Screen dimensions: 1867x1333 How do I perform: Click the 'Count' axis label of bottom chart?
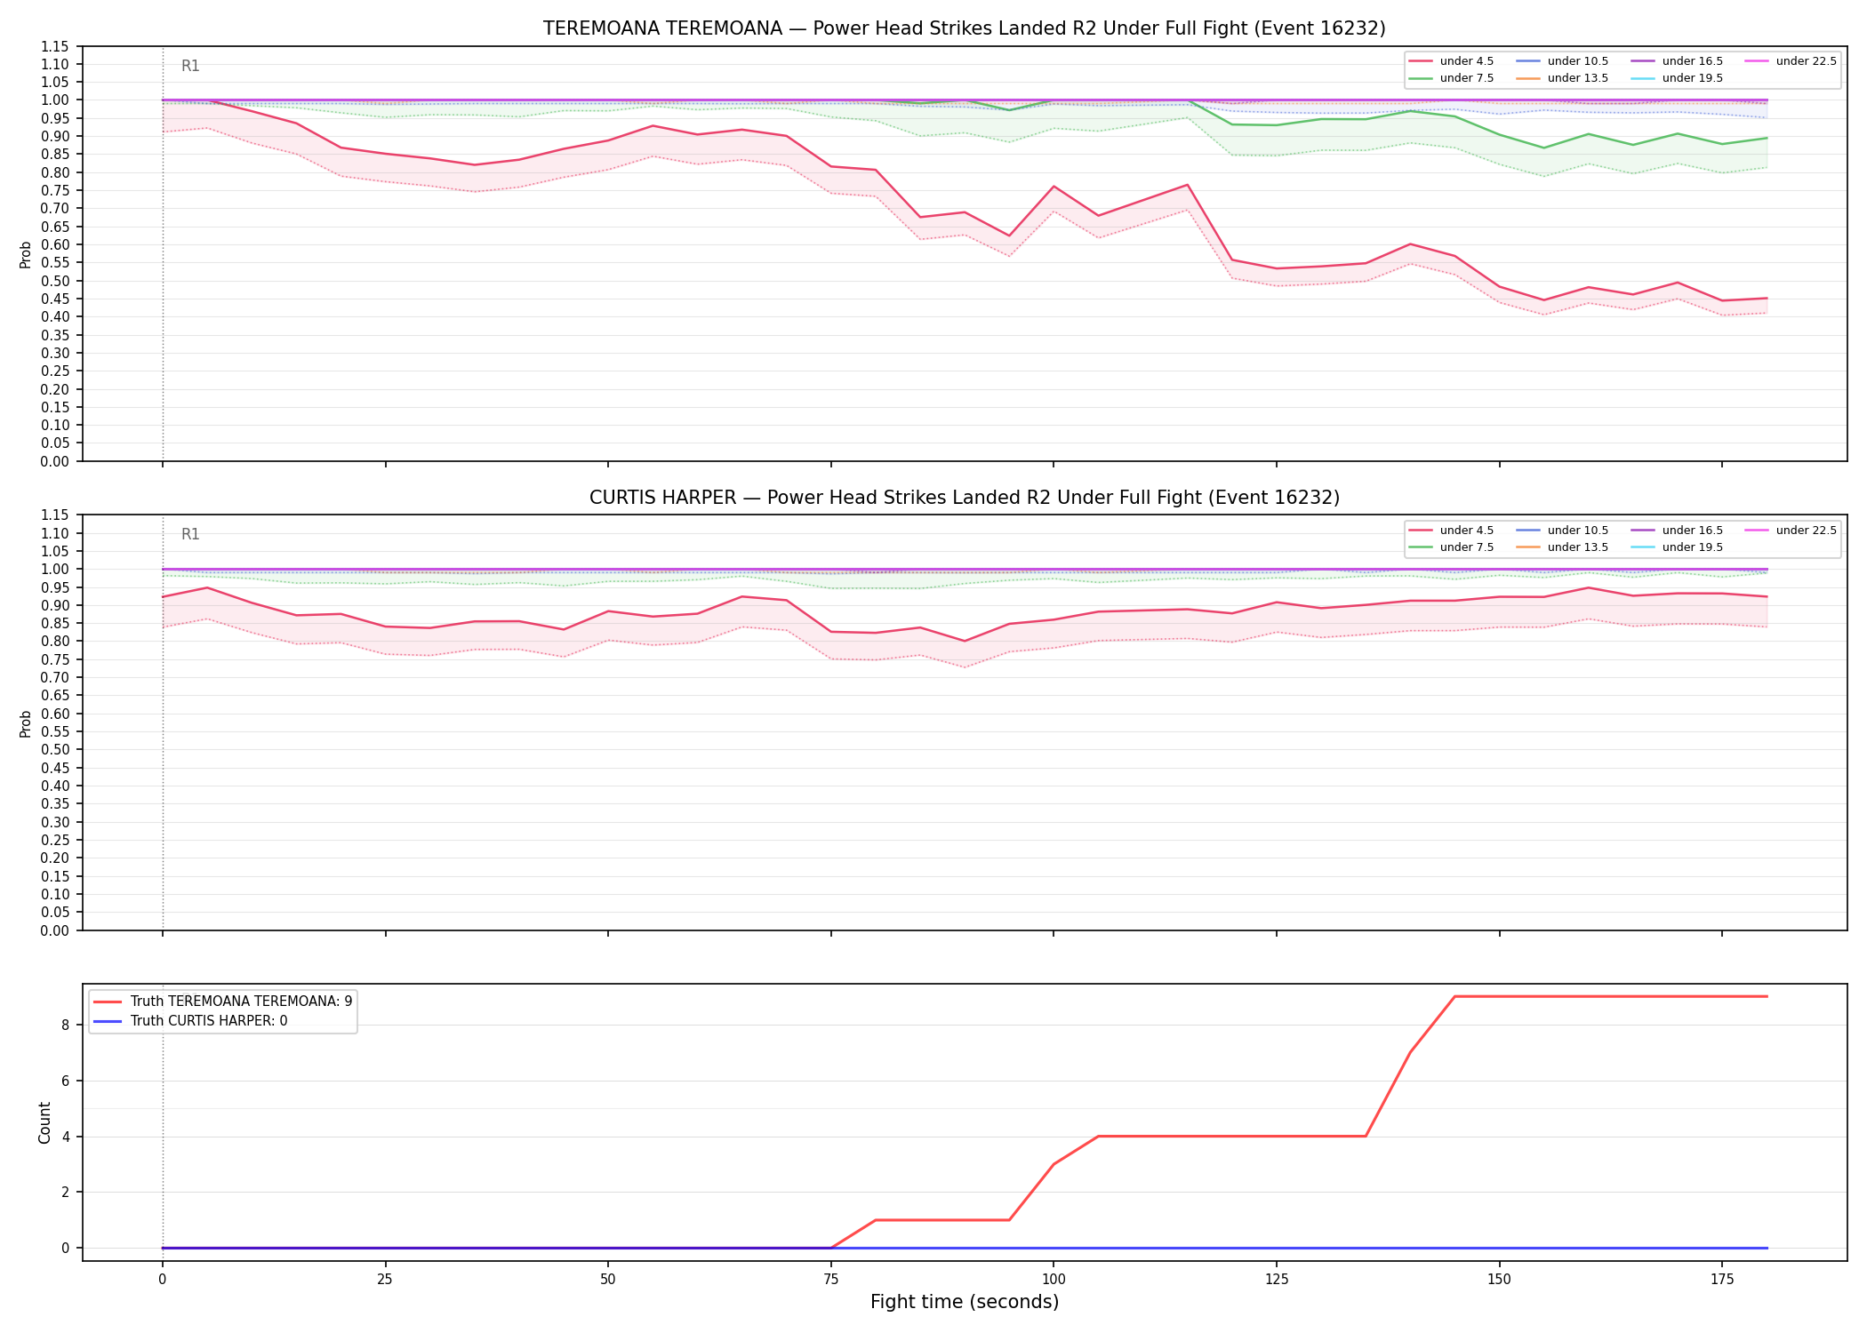point(44,1122)
